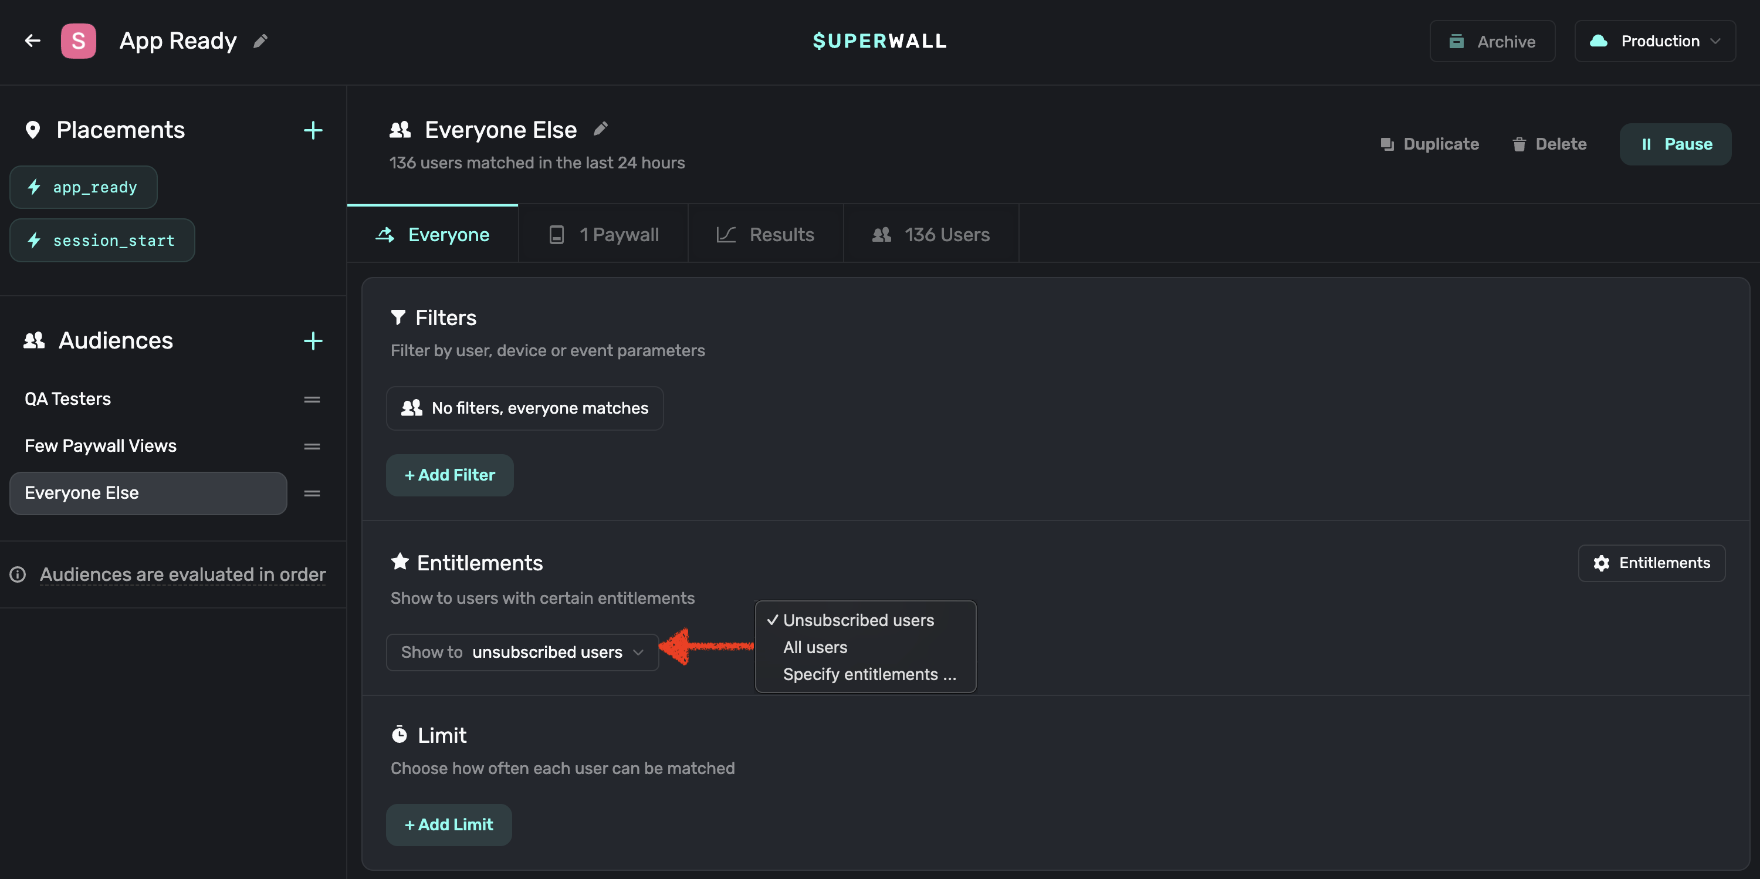The width and height of the screenshot is (1760, 879).
Task: Edit Everyone Else name via pencil icon
Action: point(601,129)
